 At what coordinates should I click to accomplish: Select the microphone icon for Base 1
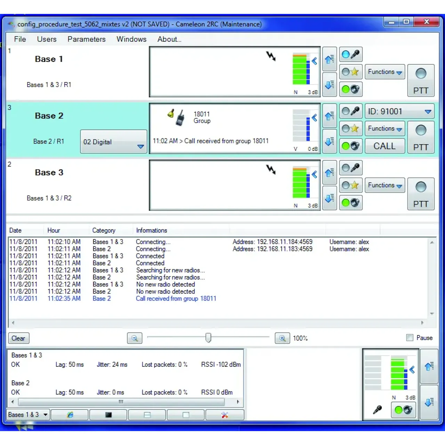click(x=351, y=54)
